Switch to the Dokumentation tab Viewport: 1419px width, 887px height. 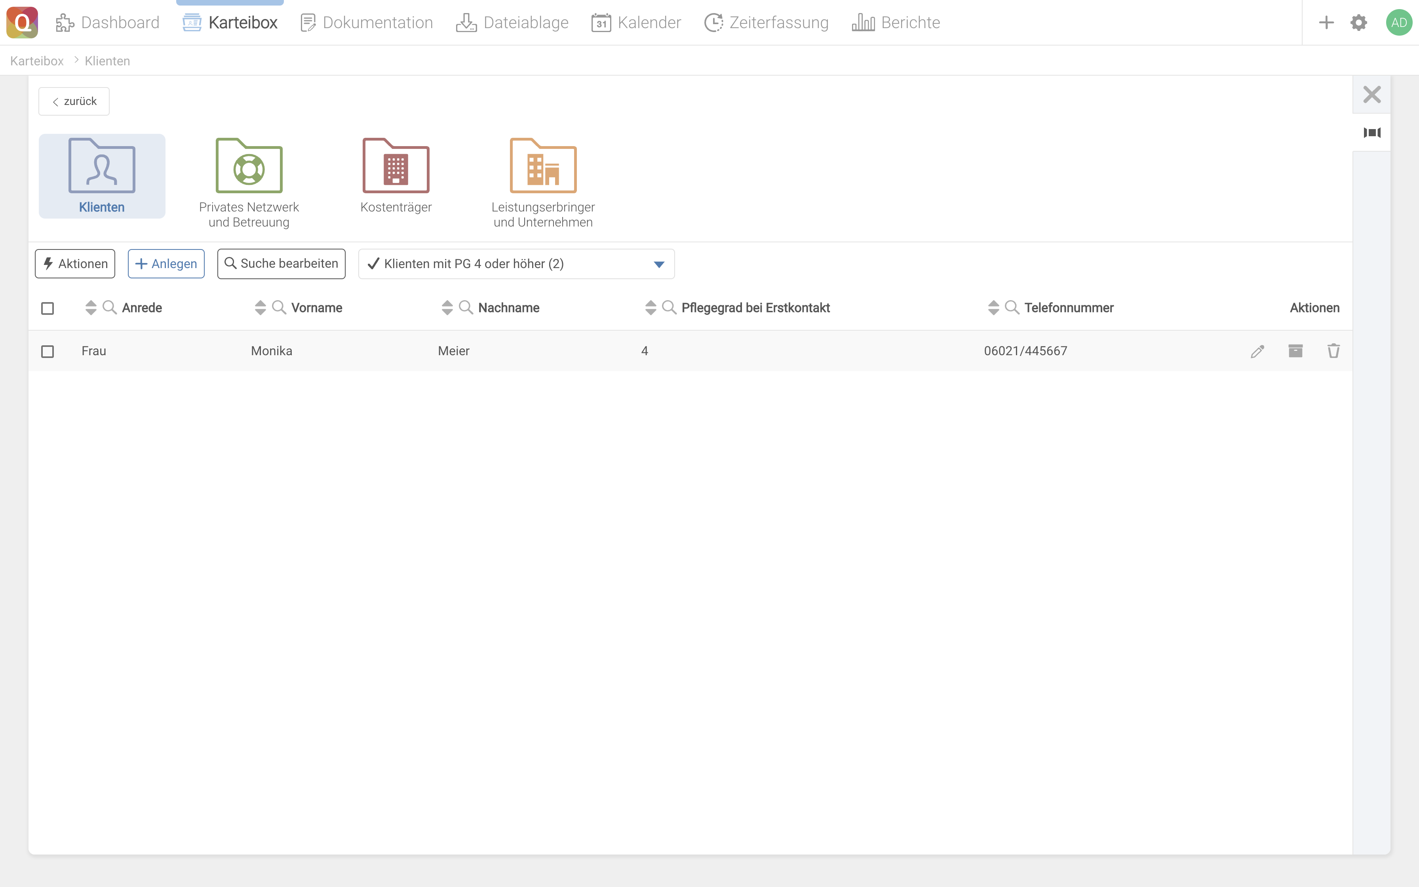coord(367,23)
